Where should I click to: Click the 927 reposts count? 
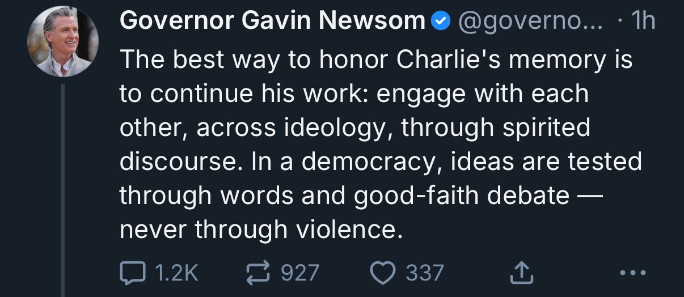click(301, 273)
